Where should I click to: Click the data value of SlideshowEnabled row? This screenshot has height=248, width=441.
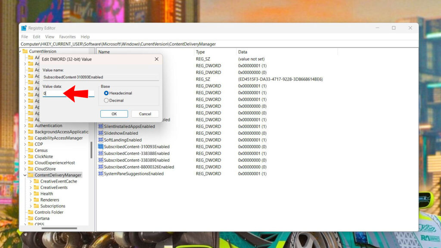[252, 133]
